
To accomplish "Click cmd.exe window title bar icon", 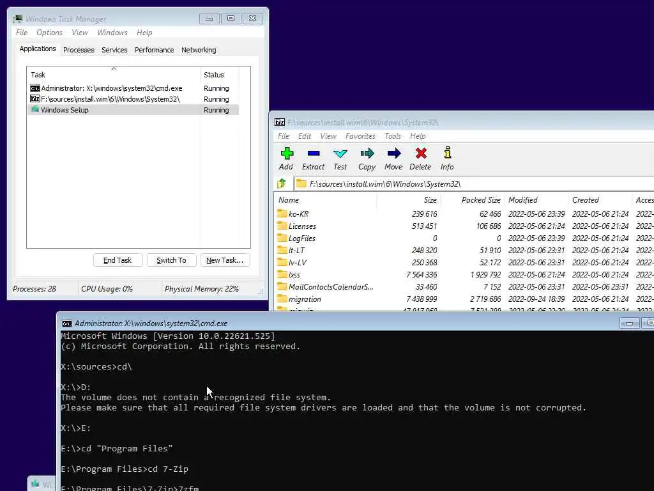I will [x=66, y=323].
